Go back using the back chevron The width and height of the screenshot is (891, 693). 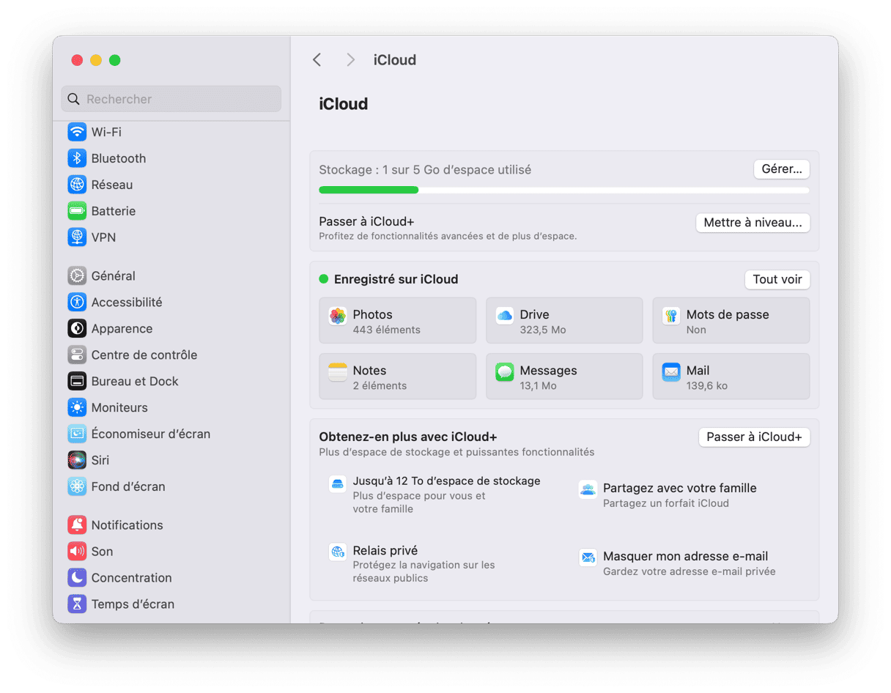[317, 60]
